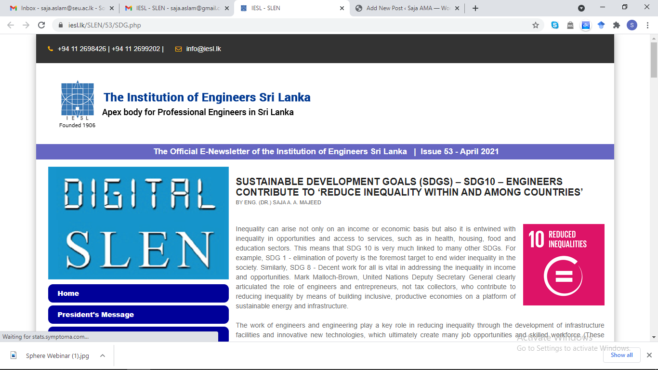The image size is (658, 370).
Task: Open the info@iesl.lk email link
Action: click(204, 49)
